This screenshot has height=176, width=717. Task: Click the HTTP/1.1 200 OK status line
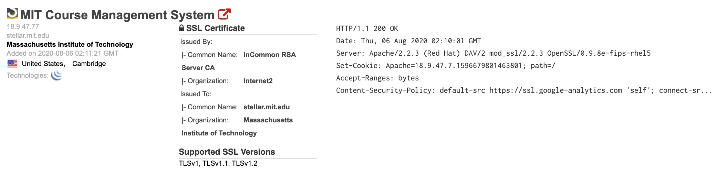point(367,29)
